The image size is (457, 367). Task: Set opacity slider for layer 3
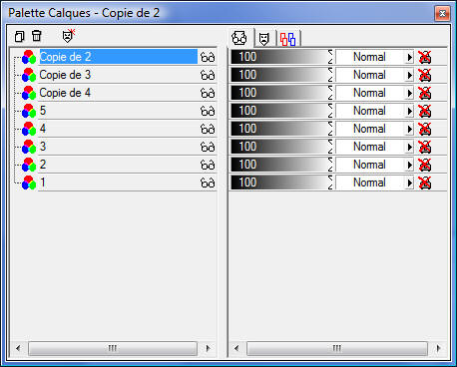click(x=281, y=147)
